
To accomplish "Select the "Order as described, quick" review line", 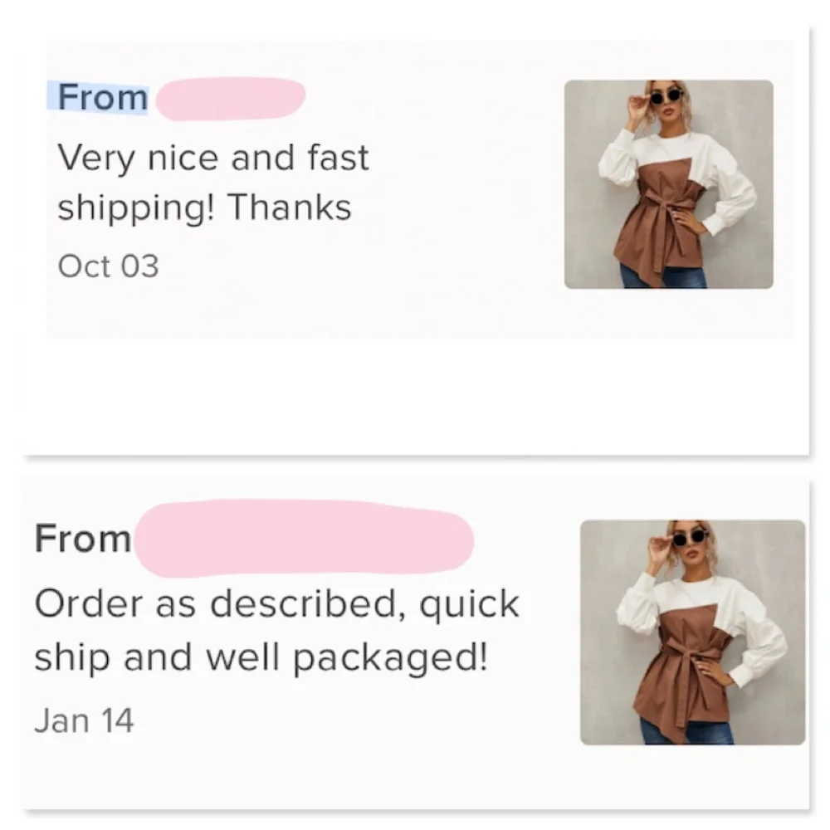I will pos(276,603).
